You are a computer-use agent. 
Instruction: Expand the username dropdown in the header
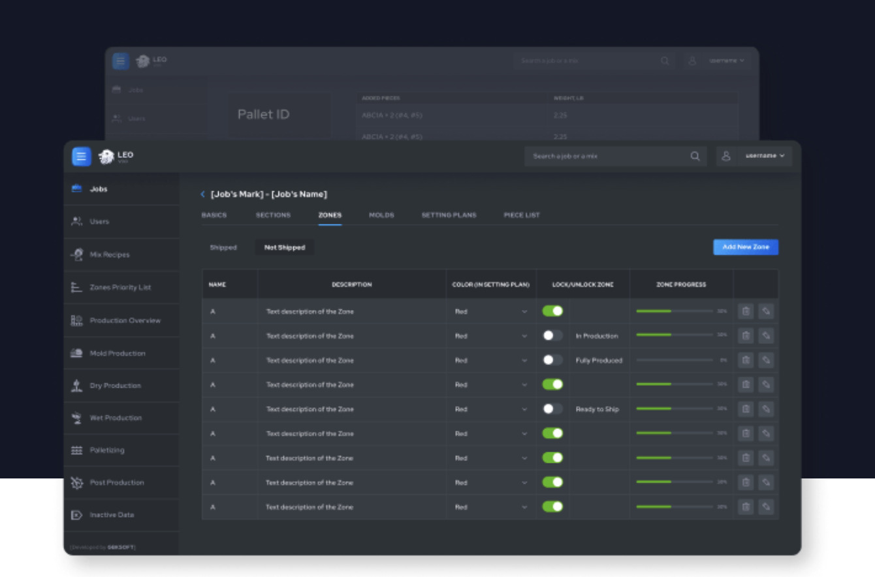[765, 156]
